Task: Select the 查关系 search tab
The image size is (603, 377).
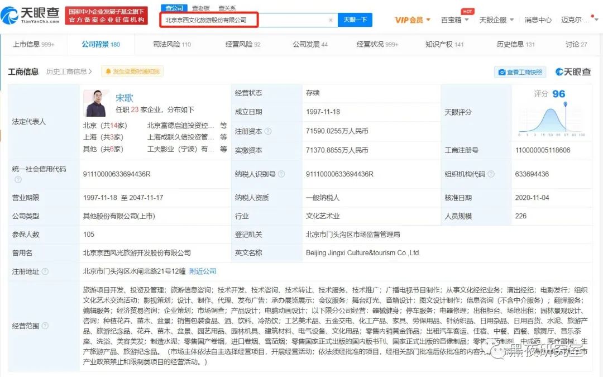Action: 227,8
